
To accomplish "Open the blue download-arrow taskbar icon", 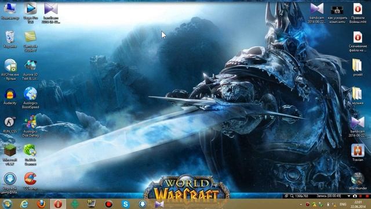I will coord(143,204).
